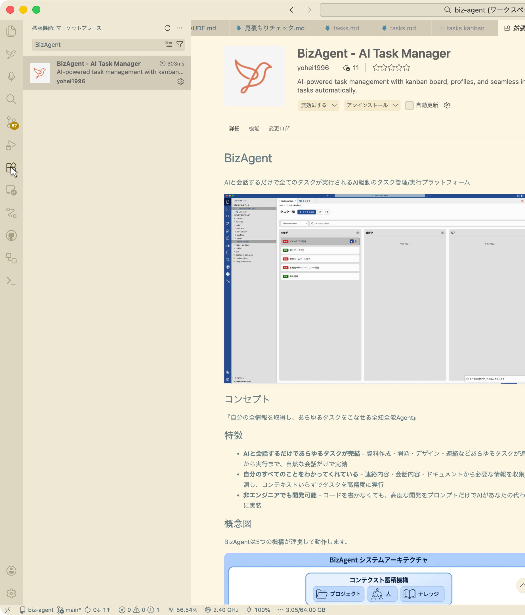
Task: Rate BizAgent by clicking a star
Action: click(391, 68)
